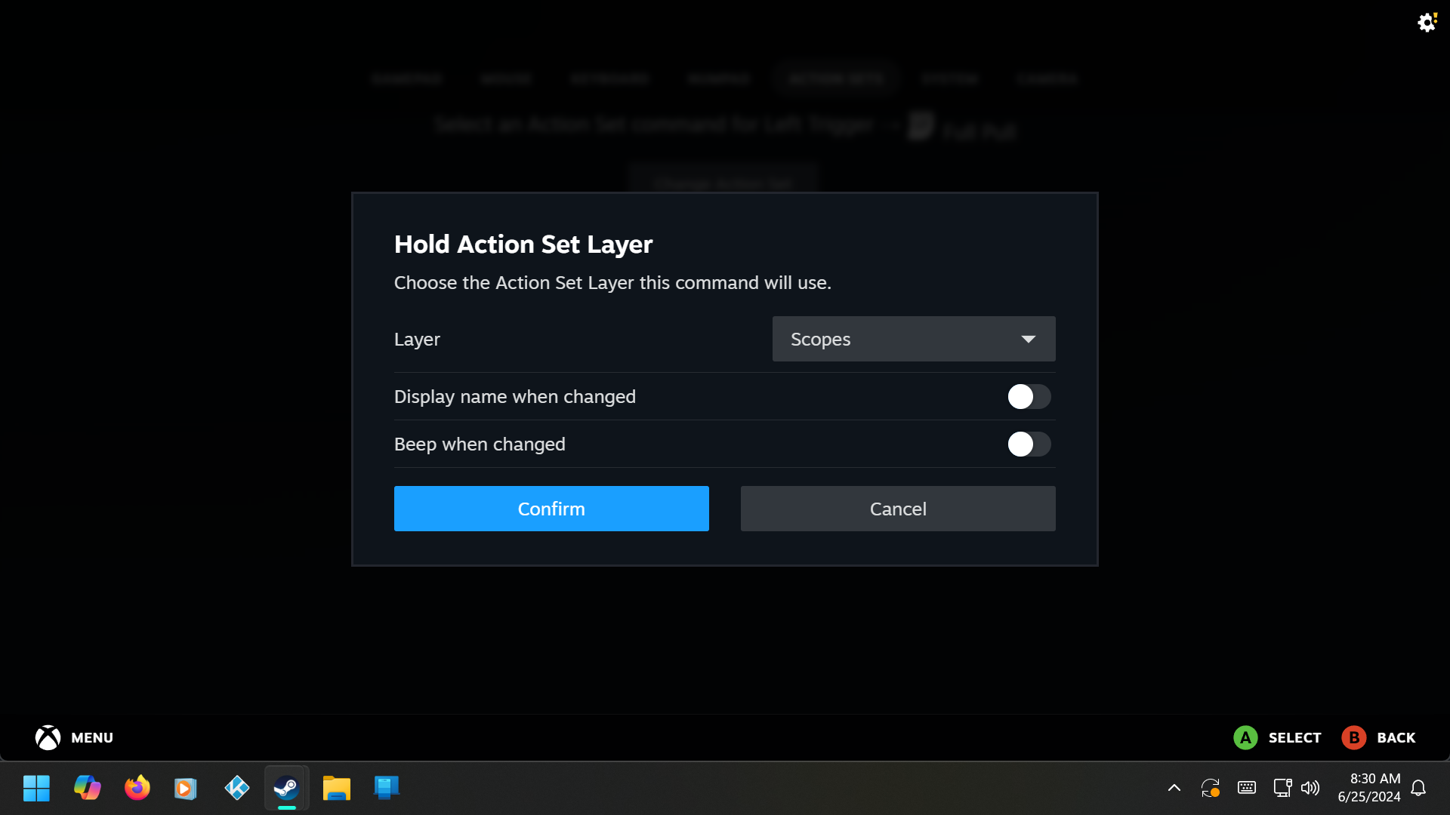
Task: Open the Copilot taskbar icon
Action: (x=88, y=788)
